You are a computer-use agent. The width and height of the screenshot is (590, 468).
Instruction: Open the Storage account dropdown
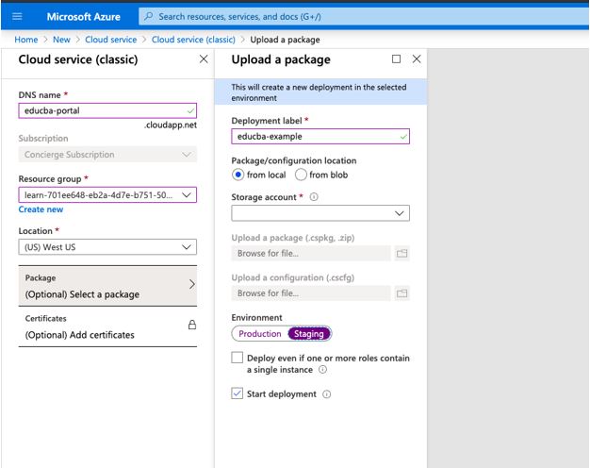point(320,213)
